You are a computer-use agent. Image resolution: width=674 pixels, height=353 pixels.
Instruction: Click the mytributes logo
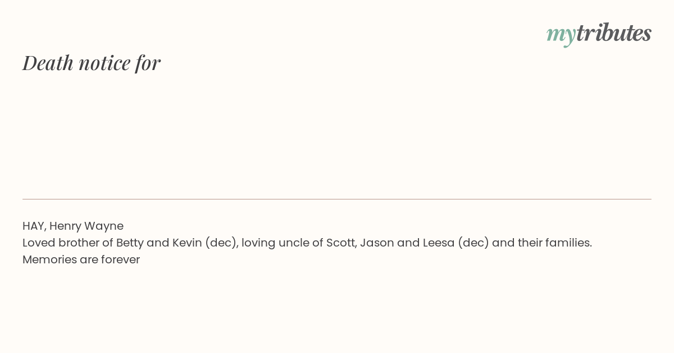(599, 34)
